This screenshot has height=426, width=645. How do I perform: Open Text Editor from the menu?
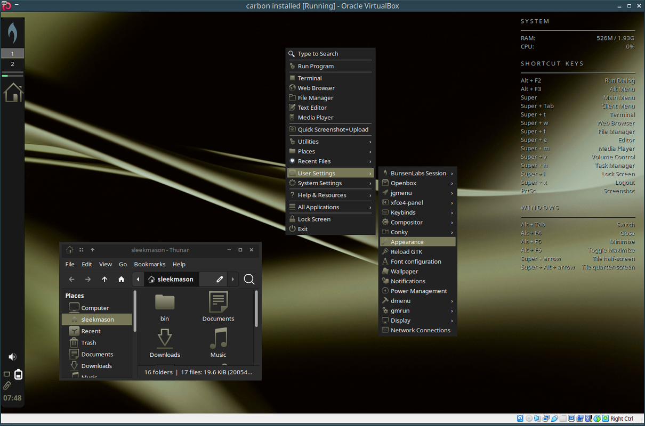tap(330, 108)
